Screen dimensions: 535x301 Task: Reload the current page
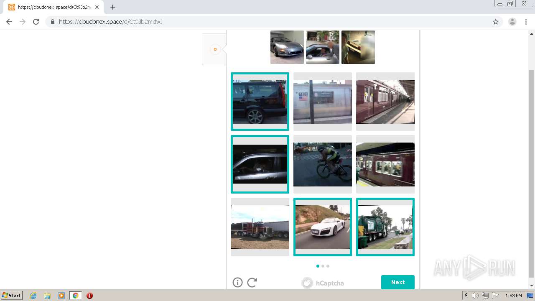(x=36, y=22)
